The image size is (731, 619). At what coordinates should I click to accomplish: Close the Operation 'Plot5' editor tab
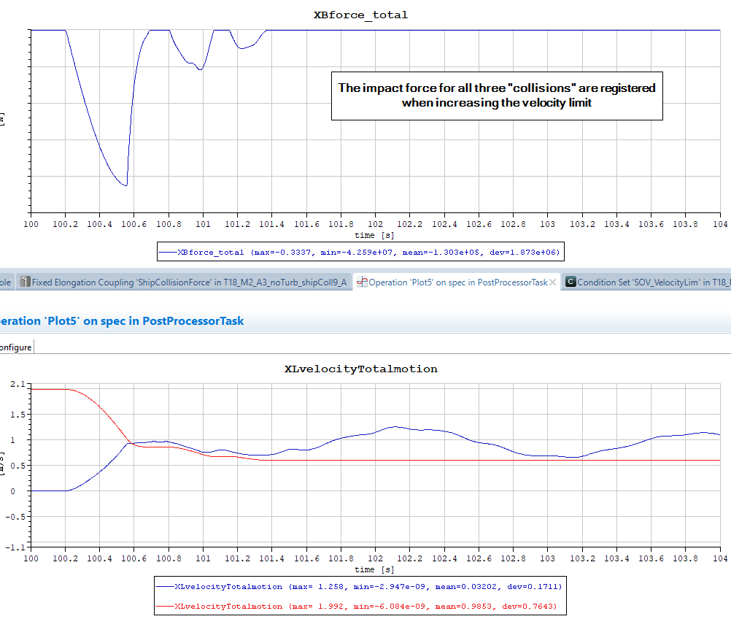click(x=553, y=282)
